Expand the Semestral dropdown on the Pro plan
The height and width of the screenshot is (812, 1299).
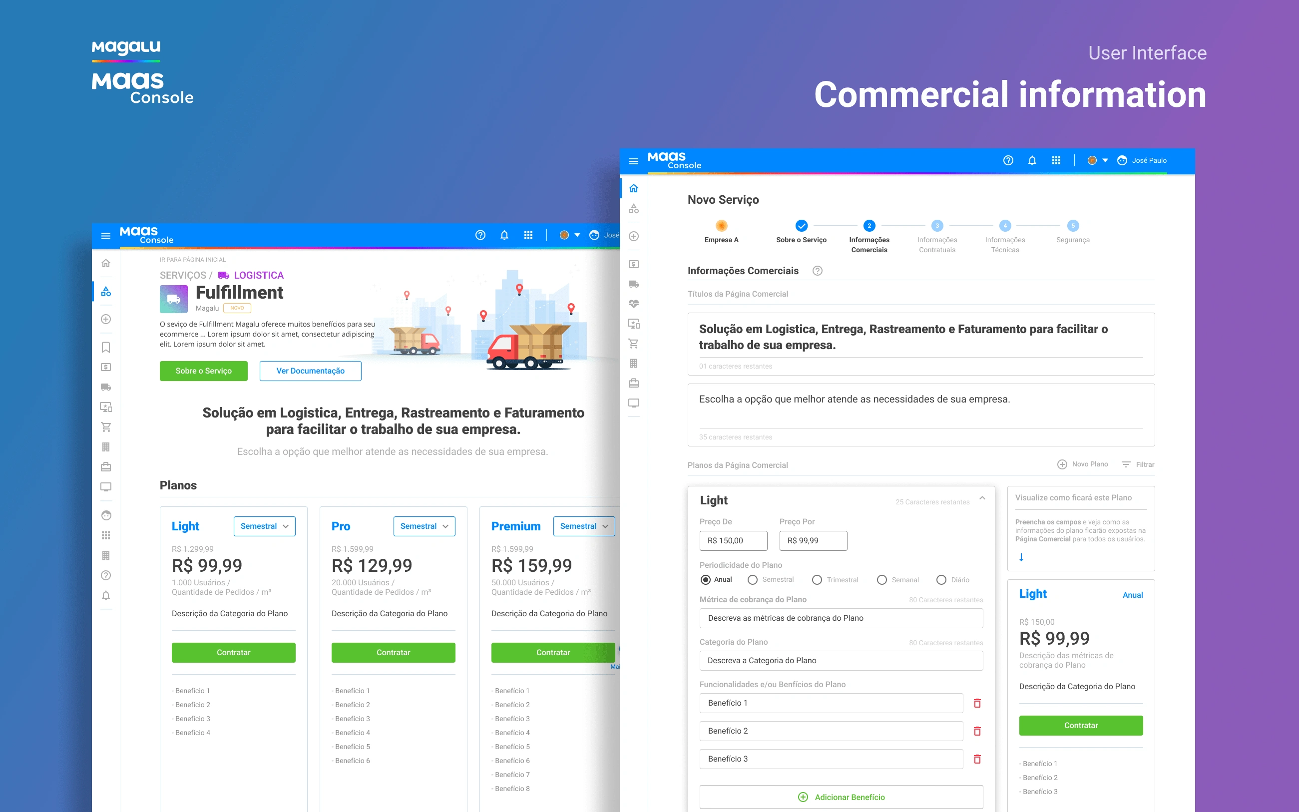point(424,526)
